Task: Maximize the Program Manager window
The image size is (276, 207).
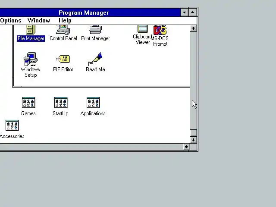Action: coord(193,13)
